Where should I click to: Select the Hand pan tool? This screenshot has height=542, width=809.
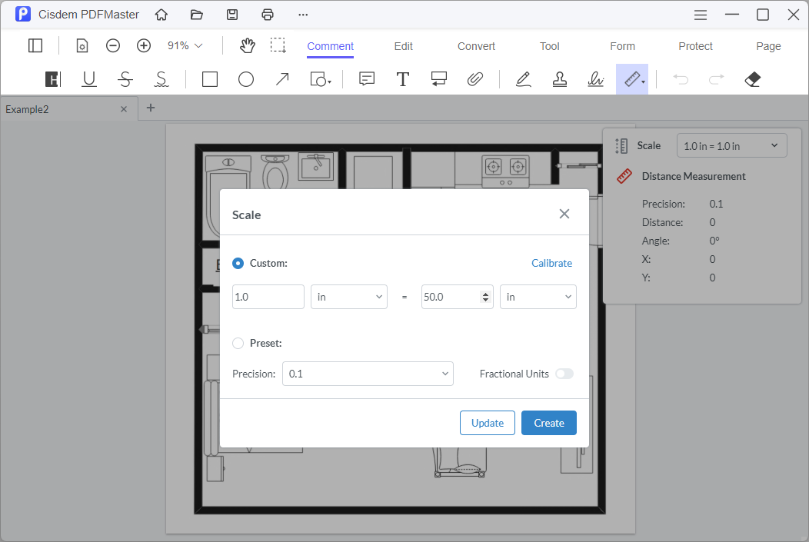(247, 46)
